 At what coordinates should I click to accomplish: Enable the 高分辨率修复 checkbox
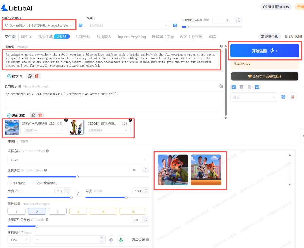point(34,183)
